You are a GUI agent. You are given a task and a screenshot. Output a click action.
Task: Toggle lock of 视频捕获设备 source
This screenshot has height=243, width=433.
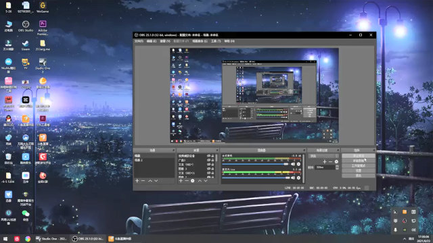[212, 156]
